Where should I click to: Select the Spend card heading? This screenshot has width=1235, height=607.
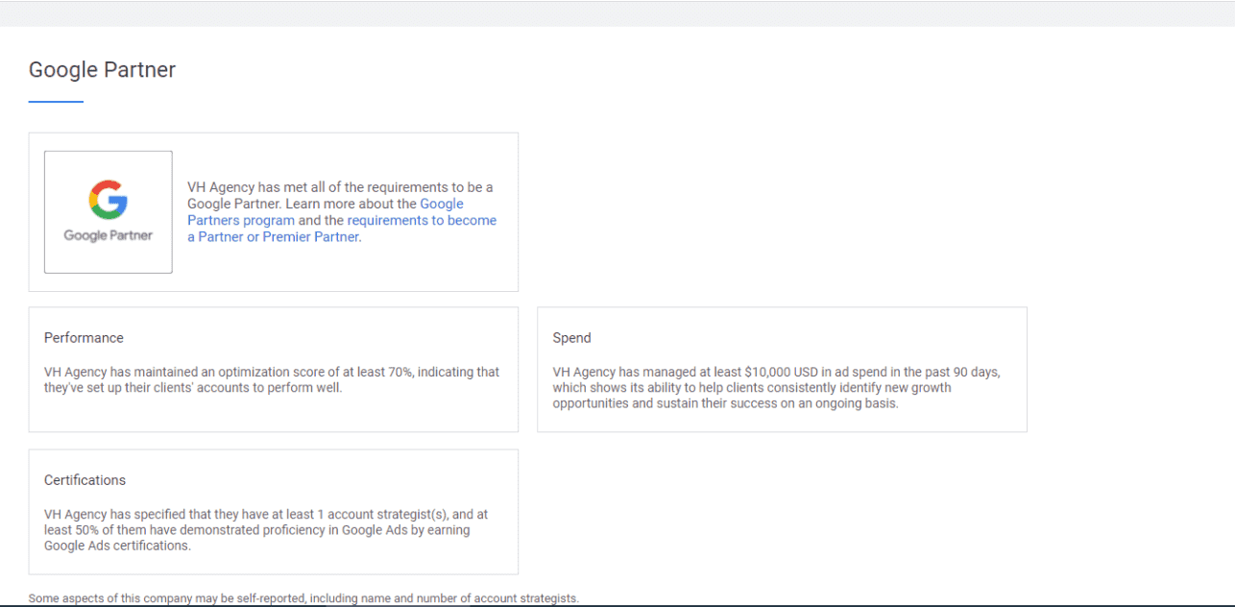click(571, 338)
